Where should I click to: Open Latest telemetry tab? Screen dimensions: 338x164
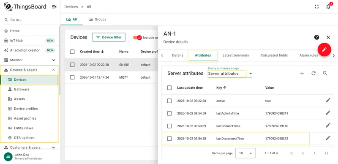[x=236, y=55]
